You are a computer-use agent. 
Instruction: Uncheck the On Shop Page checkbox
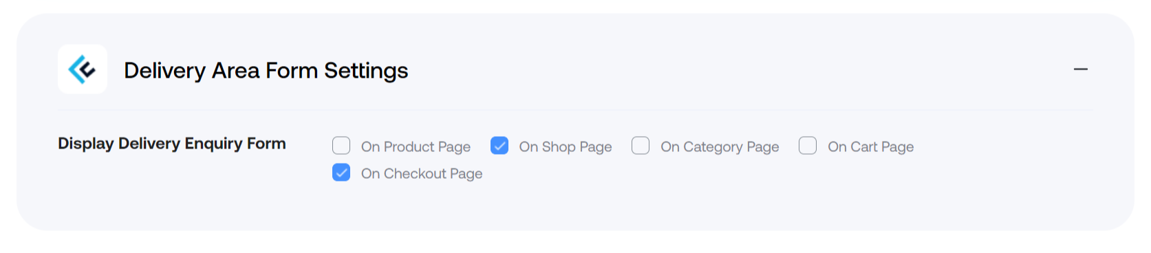[499, 146]
